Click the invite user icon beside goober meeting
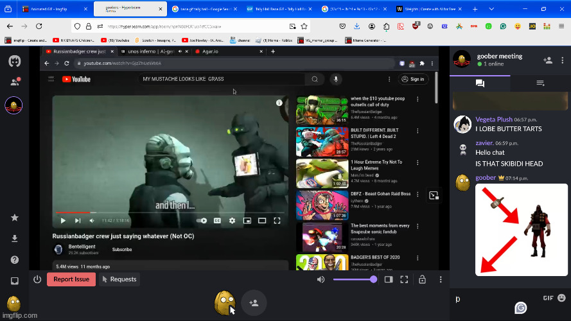Screen dimensions: 571x321 (x=547, y=60)
